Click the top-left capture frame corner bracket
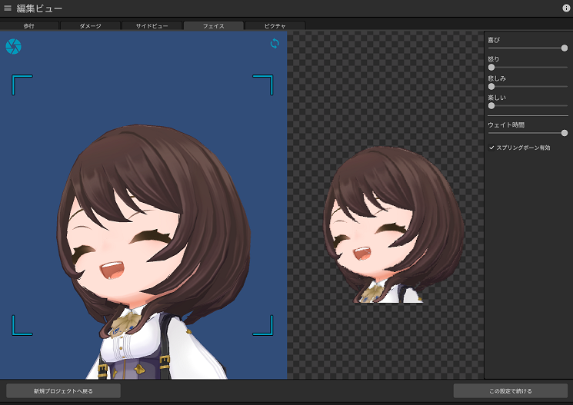Viewport: 573px width, 405px height. (x=22, y=85)
